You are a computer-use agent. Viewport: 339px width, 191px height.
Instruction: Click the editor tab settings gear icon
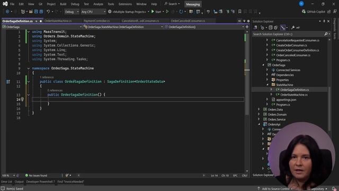click(248, 21)
